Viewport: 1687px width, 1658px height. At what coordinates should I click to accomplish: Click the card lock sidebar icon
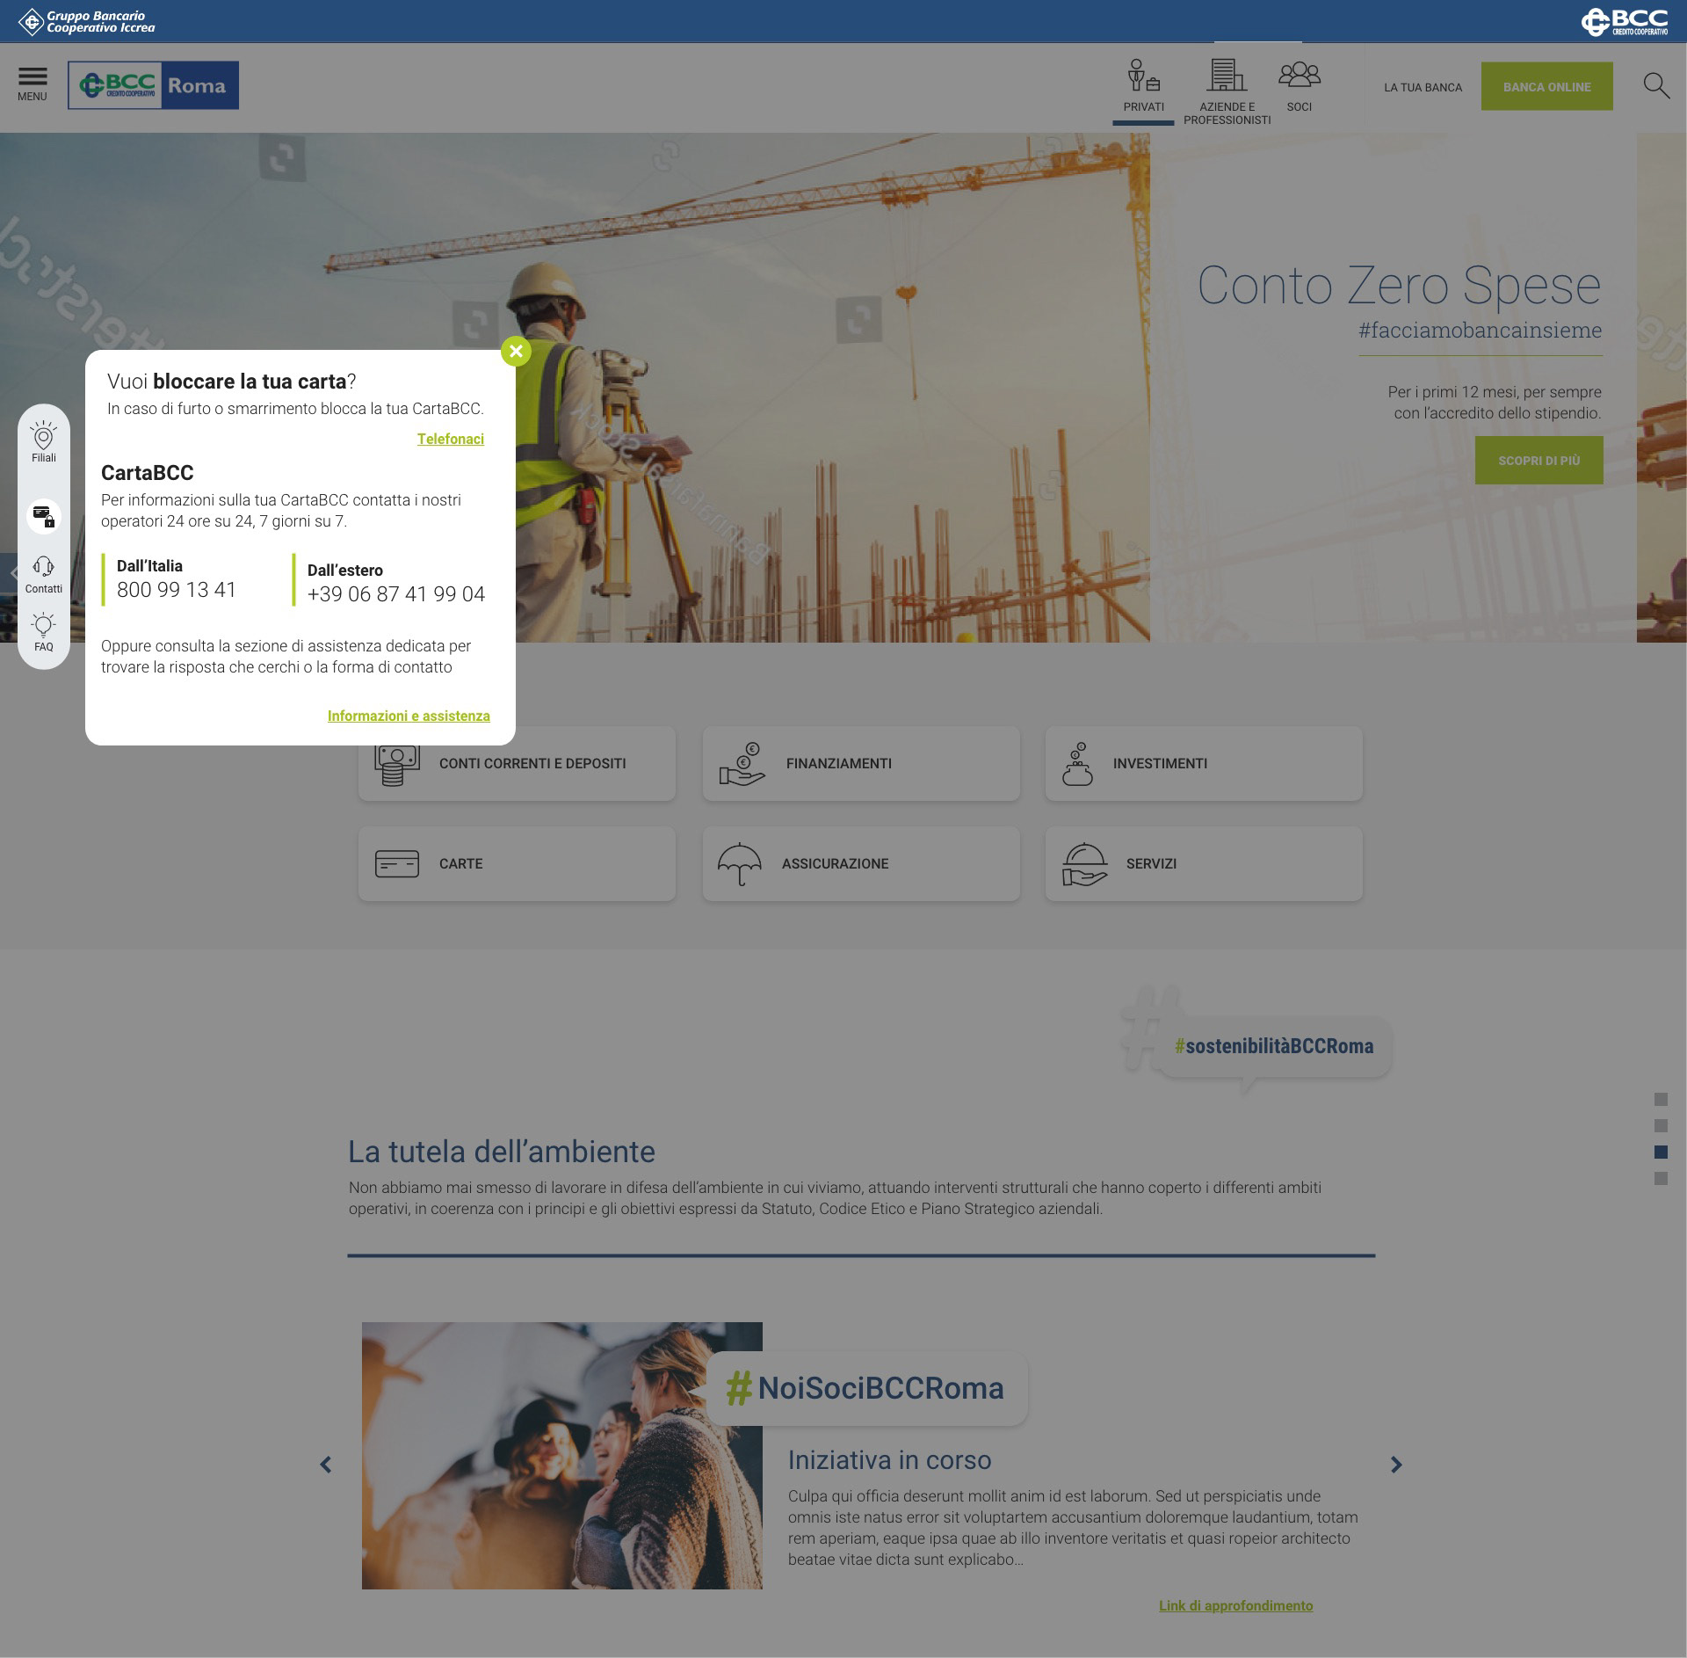click(43, 516)
